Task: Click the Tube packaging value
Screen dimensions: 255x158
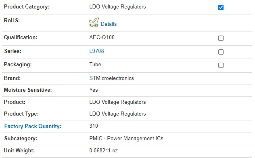Action: point(95,64)
